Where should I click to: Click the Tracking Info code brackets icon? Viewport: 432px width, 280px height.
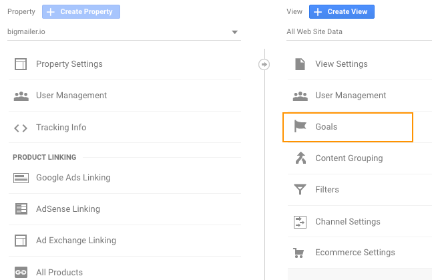click(x=21, y=128)
